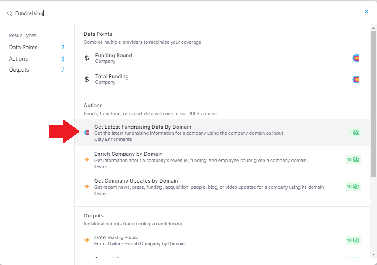Click the Owler icon beside Enrich Company
This screenshot has width=377, height=265.
pos(87,159)
